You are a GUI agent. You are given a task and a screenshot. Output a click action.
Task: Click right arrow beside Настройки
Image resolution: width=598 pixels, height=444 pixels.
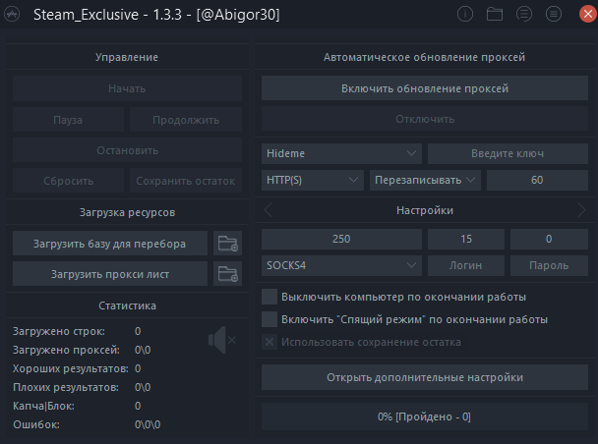[x=581, y=210]
